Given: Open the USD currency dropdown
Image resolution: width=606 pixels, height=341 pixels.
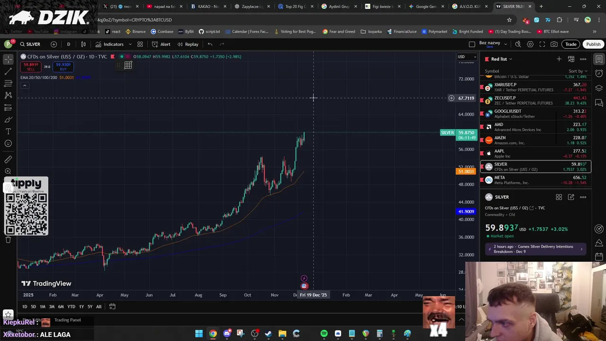Looking at the screenshot, I should pos(467,57).
